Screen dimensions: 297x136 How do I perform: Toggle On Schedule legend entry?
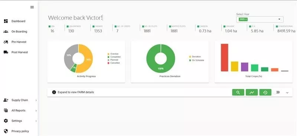point(197,60)
